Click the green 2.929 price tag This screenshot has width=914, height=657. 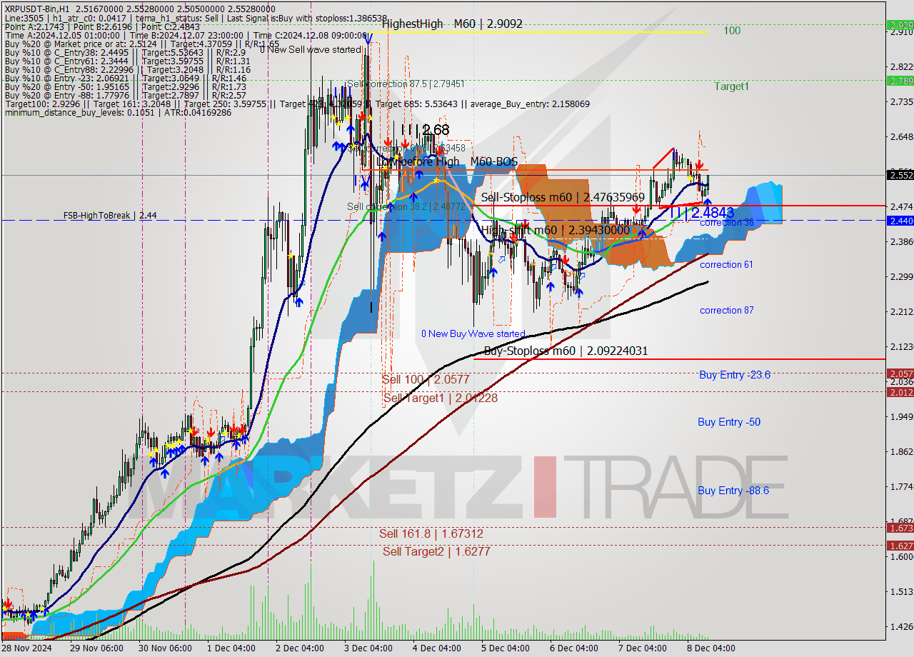(900, 24)
